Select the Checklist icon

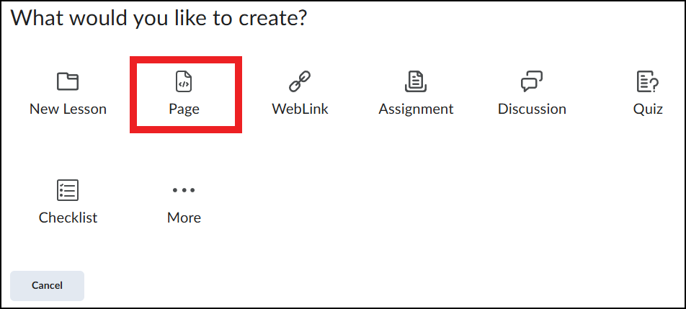point(68,190)
